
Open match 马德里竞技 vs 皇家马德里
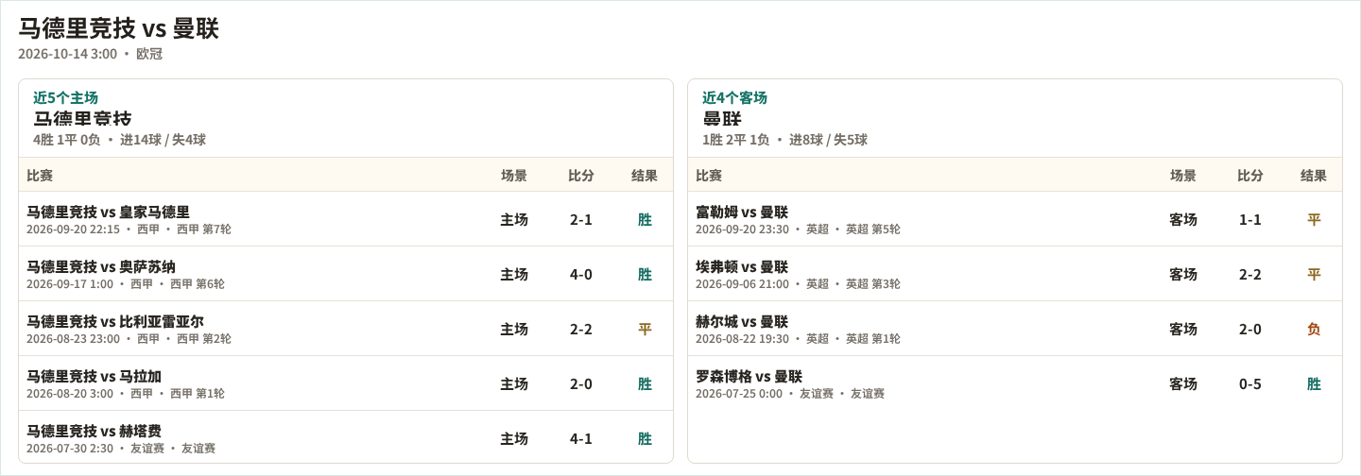109,212
